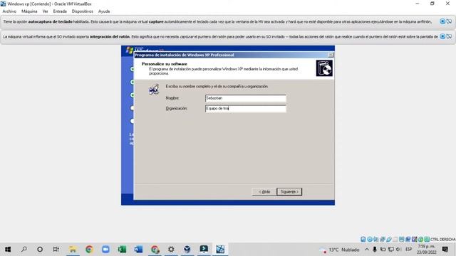Open the Ayuda menu
Screen dimensions: 456x256
pos(104,11)
